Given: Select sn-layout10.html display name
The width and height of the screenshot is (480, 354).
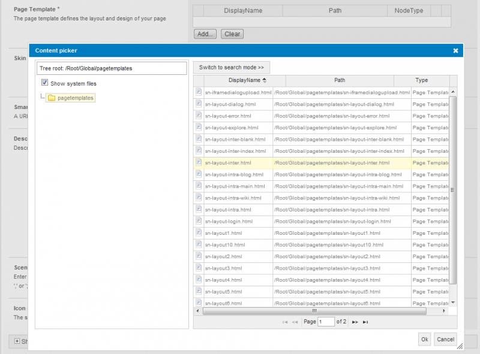Looking at the screenshot, I should pos(225,245).
